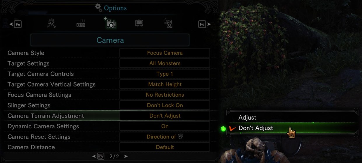Click the Pd next category key icon
Image resolution: width=362 pixels, height=163 pixels.
[202, 24]
